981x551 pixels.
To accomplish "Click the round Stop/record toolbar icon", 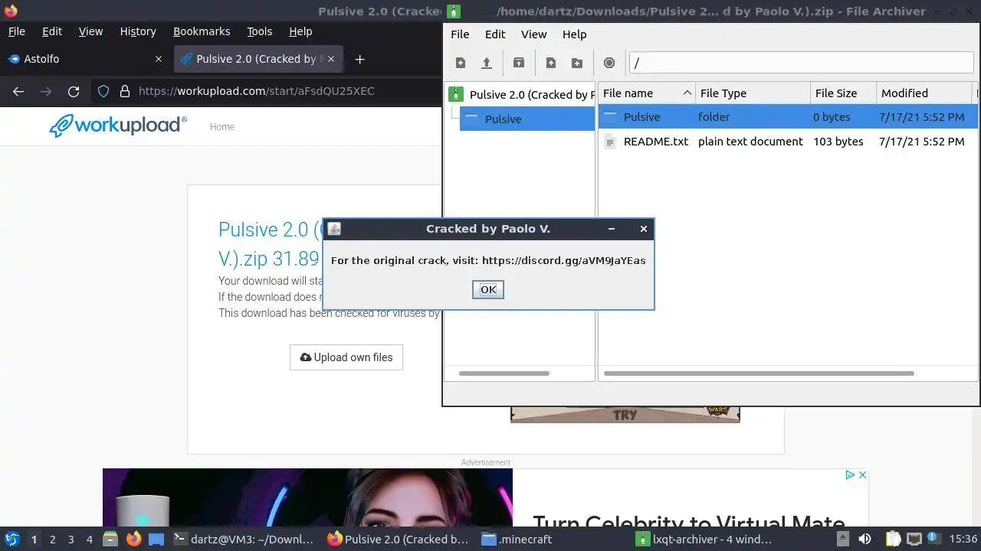I will tap(609, 63).
